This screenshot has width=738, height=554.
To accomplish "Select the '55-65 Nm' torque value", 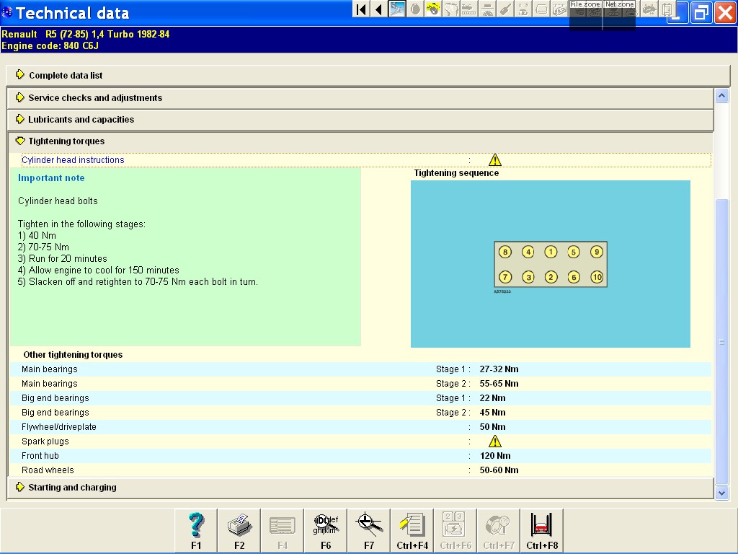I will [x=499, y=384].
